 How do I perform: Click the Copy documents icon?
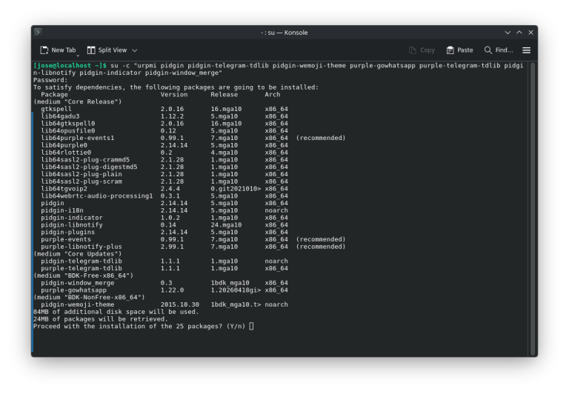pyautogui.click(x=412, y=50)
